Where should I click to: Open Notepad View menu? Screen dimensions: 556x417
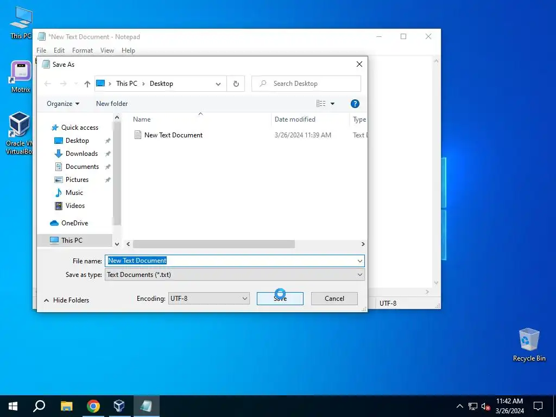107,50
